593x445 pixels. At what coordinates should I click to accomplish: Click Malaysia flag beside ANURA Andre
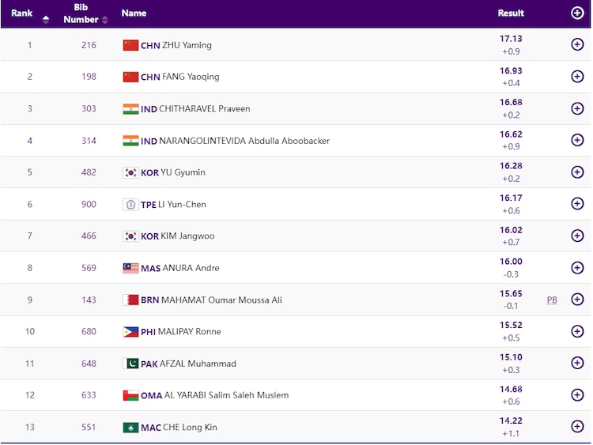point(130,268)
